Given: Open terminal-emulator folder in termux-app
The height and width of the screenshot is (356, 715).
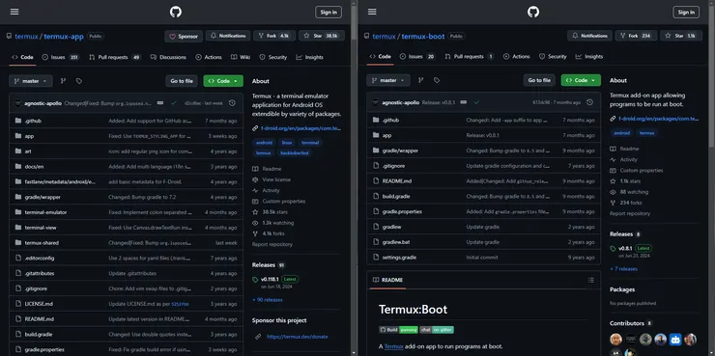Looking at the screenshot, I should coord(45,212).
